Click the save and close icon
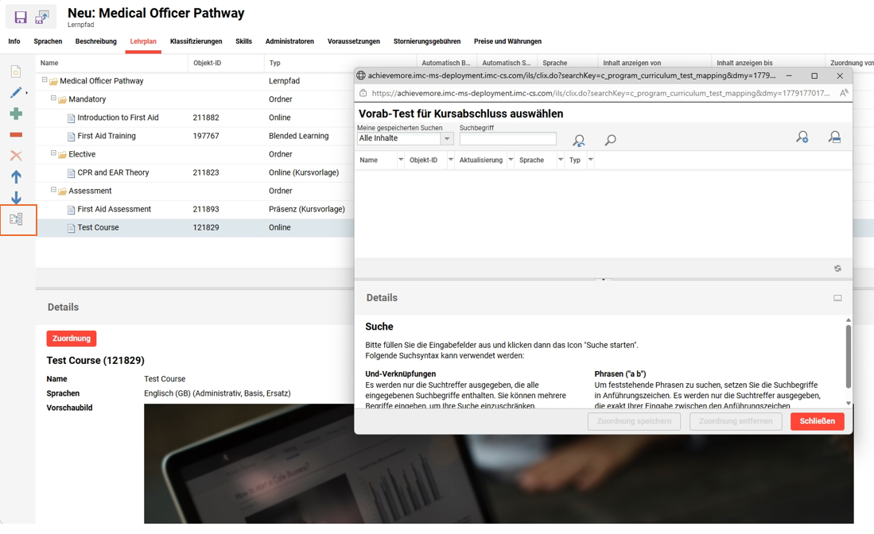This screenshot has width=874, height=534. (42, 17)
